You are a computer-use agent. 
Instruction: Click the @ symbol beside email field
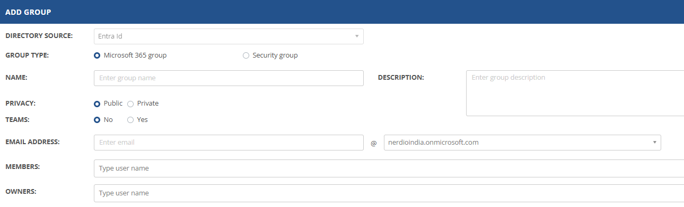[x=373, y=143]
